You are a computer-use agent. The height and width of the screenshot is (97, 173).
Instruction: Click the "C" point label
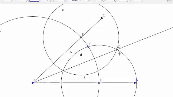coord(104,15)
